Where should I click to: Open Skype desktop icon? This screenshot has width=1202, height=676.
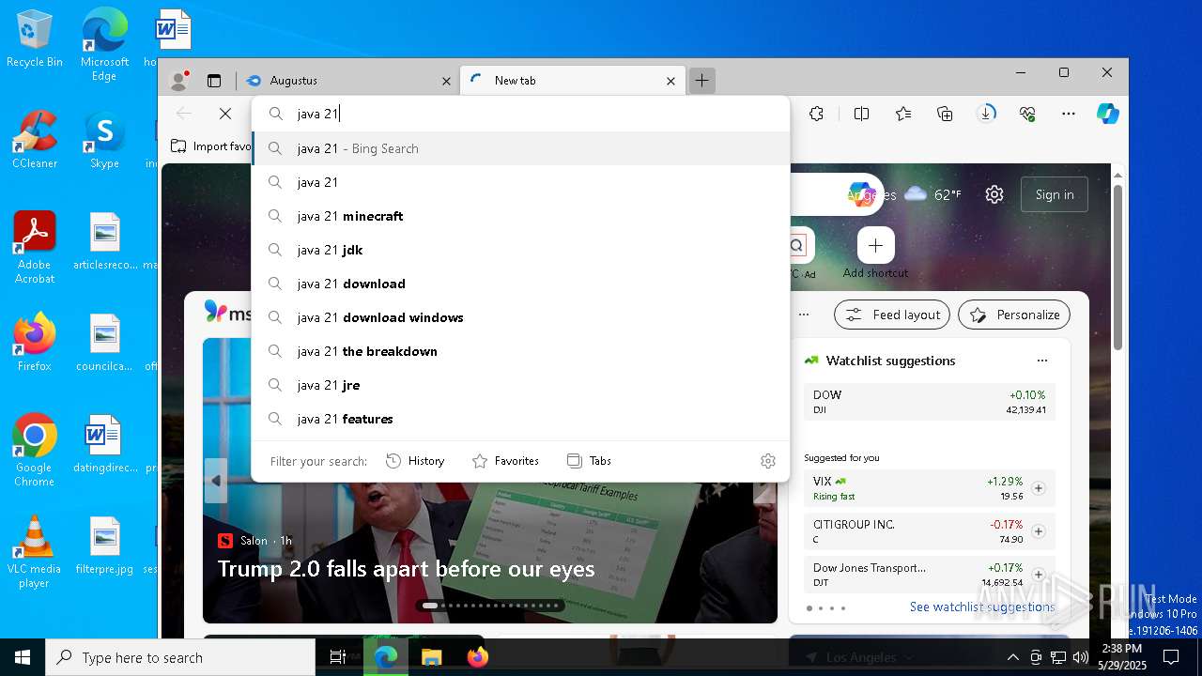pos(104,140)
